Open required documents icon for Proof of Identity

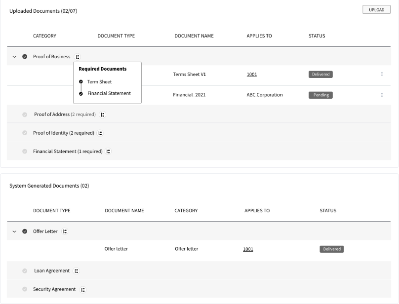click(100, 133)
